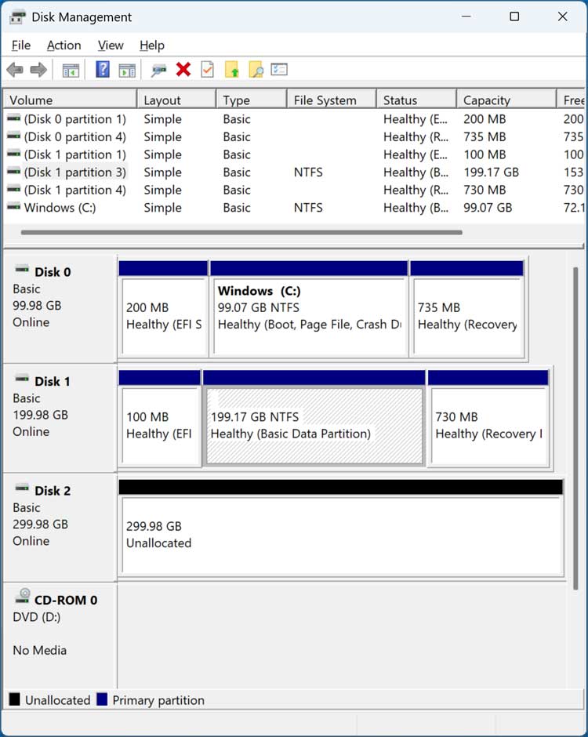Viewport: 588px width, 737px height.
Task: Click the Disk Management title bar app icon
Action: (17, 17)
